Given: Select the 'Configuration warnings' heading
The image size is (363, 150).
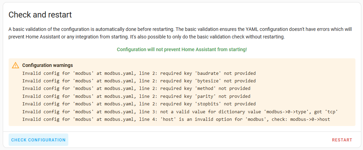Looking at the screenshot, I should [x=48, y=65].
